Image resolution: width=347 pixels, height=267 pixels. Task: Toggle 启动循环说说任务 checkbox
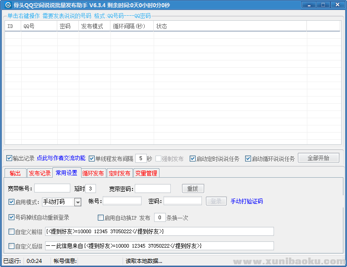(x=248, y=159)
